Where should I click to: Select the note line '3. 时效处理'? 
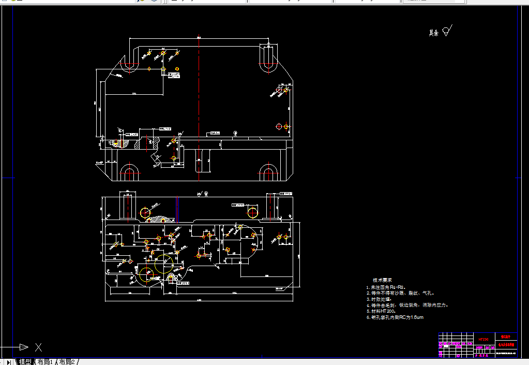pos(379,299)
